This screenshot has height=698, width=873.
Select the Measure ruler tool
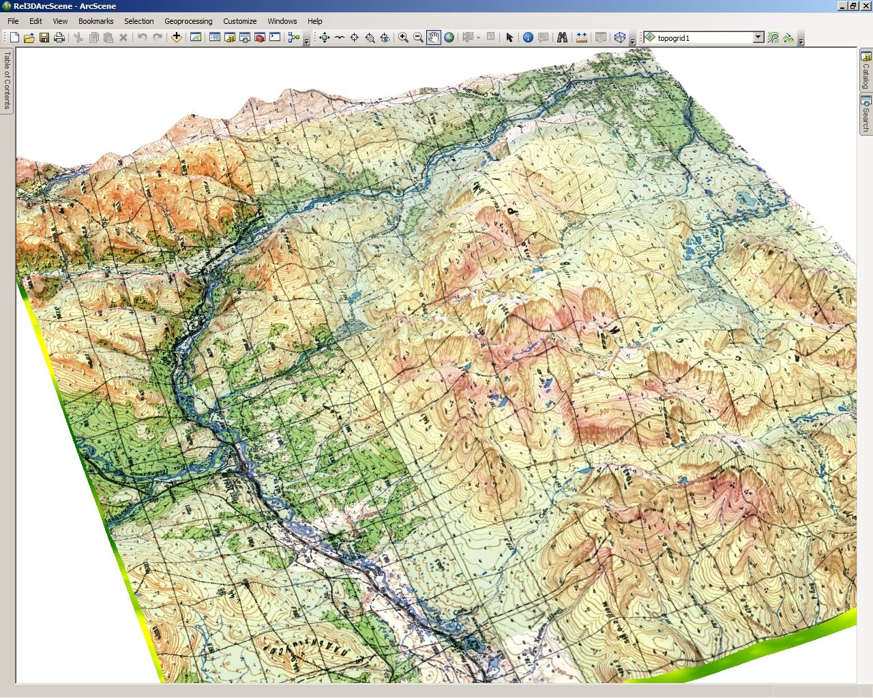(582, 37)
